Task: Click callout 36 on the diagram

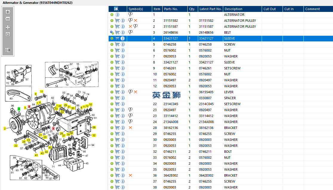Action: [x=94, y=127]
